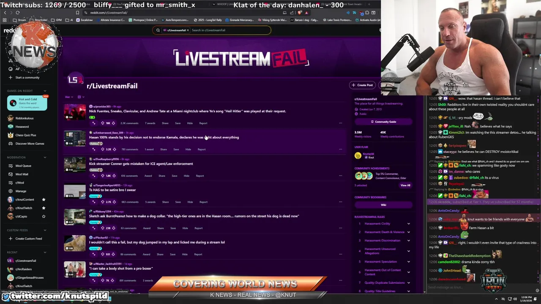
Task: Go back using the browser arrow
Action: tap(5, 13)
